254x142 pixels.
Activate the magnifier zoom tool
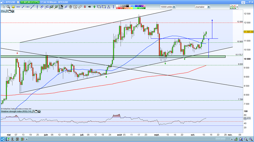(8, 7)
